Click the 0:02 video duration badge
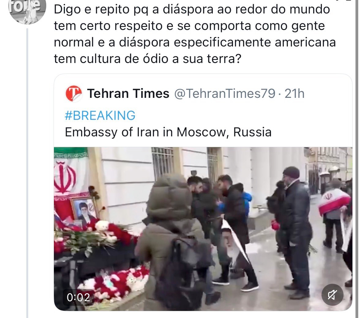The image size is (361, 318). [x=78, y=297]
